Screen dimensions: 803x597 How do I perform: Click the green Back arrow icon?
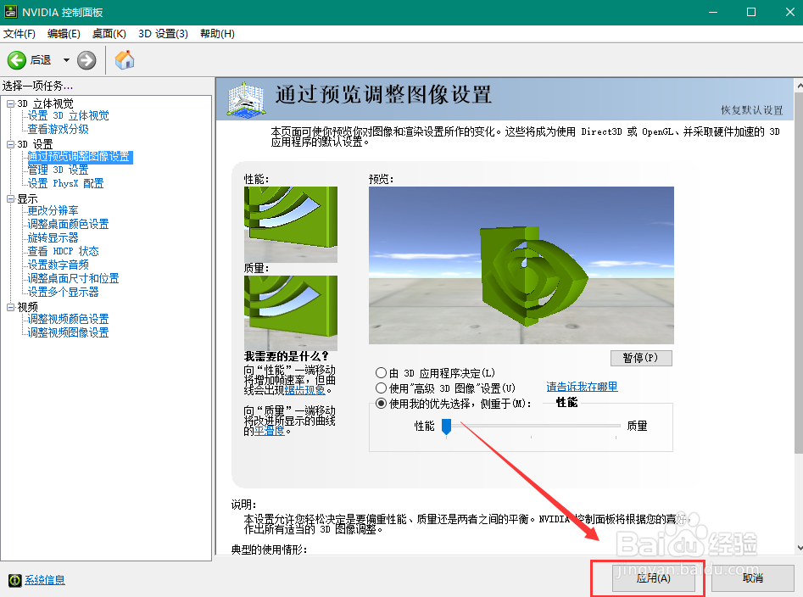tap(16, 60)
